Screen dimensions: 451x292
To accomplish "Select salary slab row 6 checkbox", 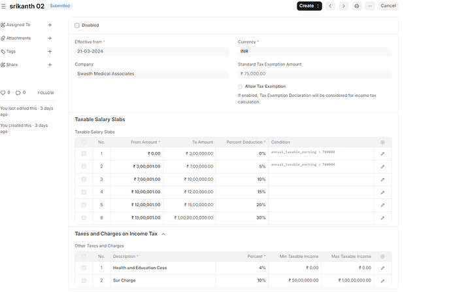I will pyautogui.click(x=84, y=218).
